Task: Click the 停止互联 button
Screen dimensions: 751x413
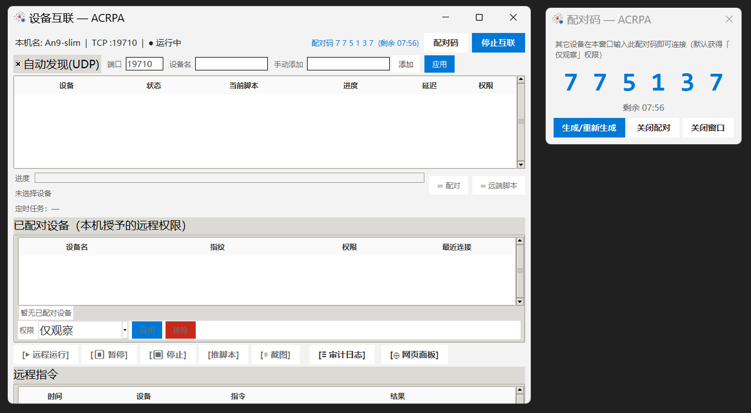Action: click(498, 43)
